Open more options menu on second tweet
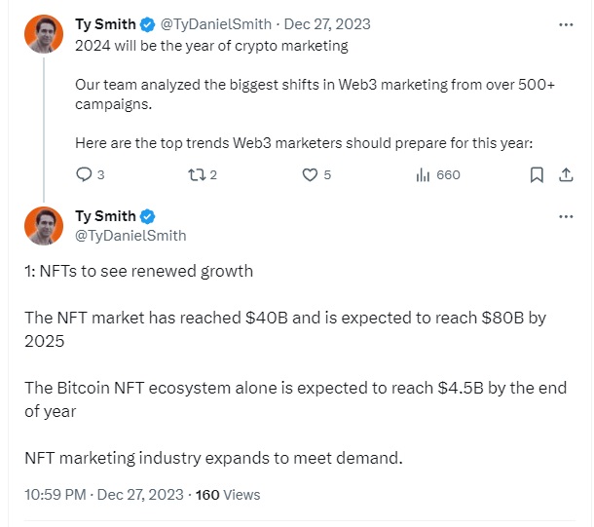594x527 pixels. 566,216
